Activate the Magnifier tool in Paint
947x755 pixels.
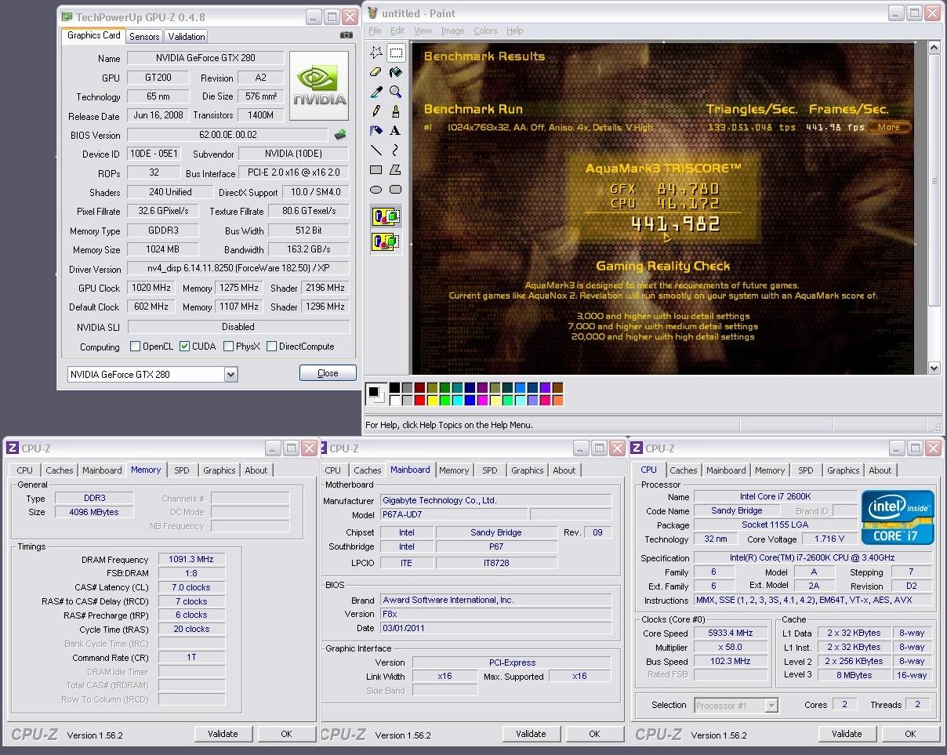coord(396,92)
